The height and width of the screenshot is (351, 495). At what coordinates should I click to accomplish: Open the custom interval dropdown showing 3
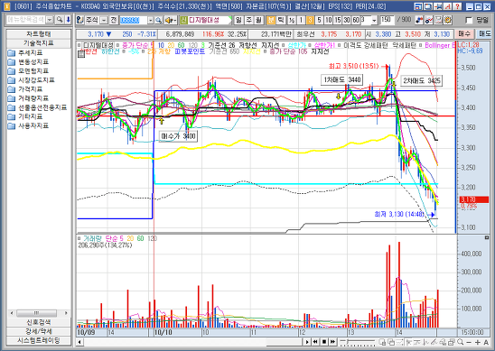pos(374,20)
